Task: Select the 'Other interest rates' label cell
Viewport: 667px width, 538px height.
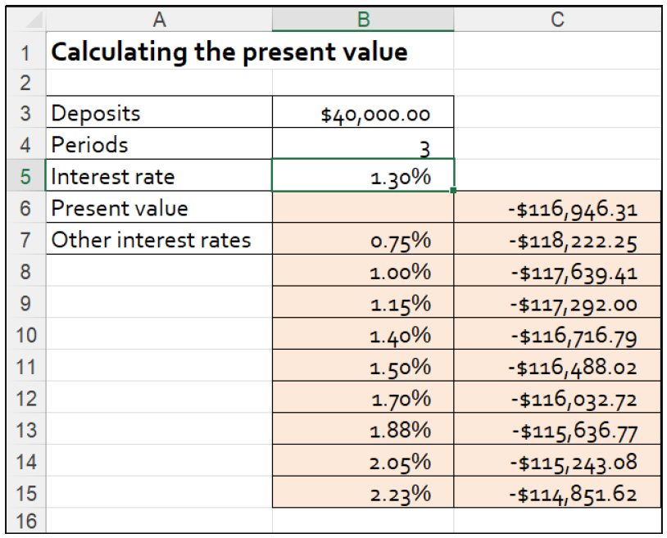Action: [x=160, y=239]
